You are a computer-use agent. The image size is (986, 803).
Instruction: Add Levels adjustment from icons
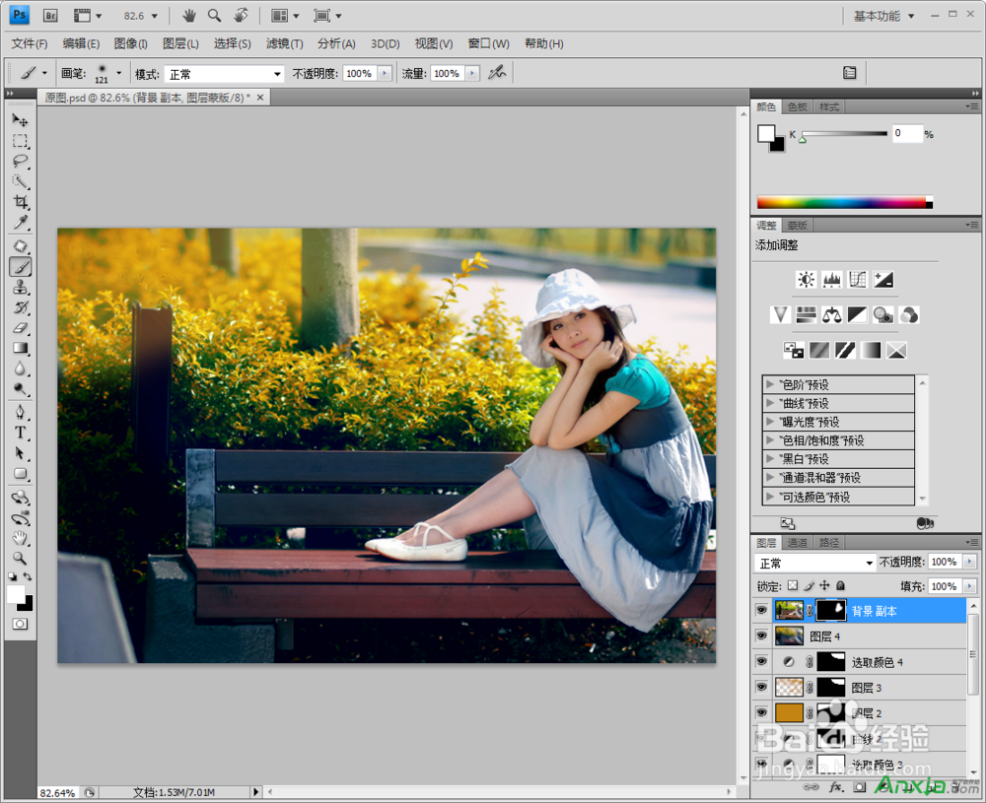pyautogui.click(x=832, y=280)
